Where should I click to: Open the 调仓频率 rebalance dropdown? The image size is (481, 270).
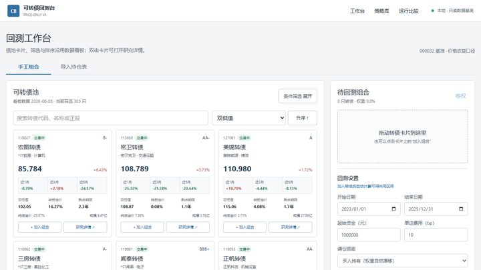click(402, 261)
